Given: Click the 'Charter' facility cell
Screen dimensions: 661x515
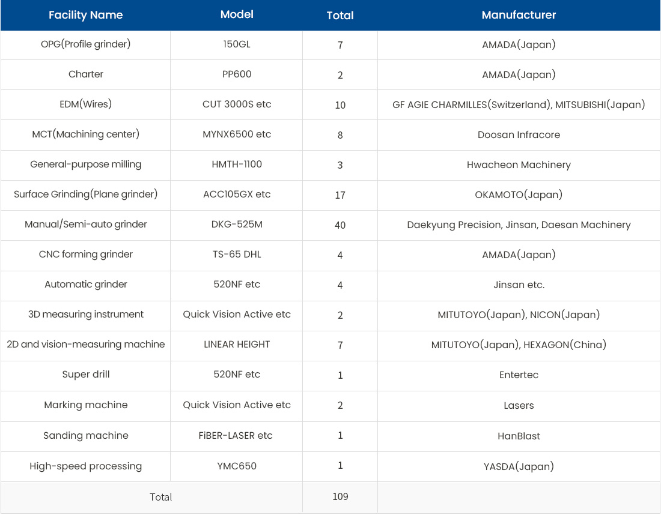Looking at the screenshot, I should pyautogui.click(x=85, y=74).
